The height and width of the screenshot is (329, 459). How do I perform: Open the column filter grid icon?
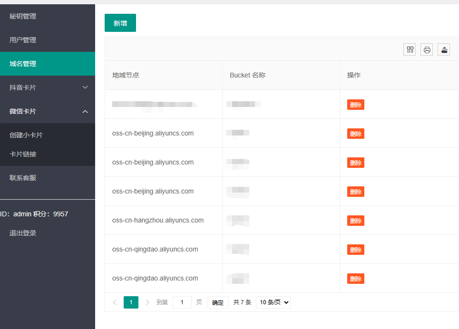tap(410, 49)
